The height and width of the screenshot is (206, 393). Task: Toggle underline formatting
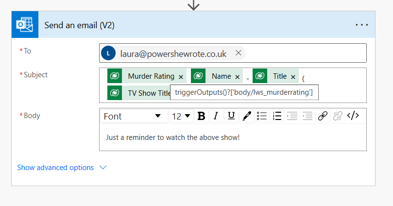(231, 116)
